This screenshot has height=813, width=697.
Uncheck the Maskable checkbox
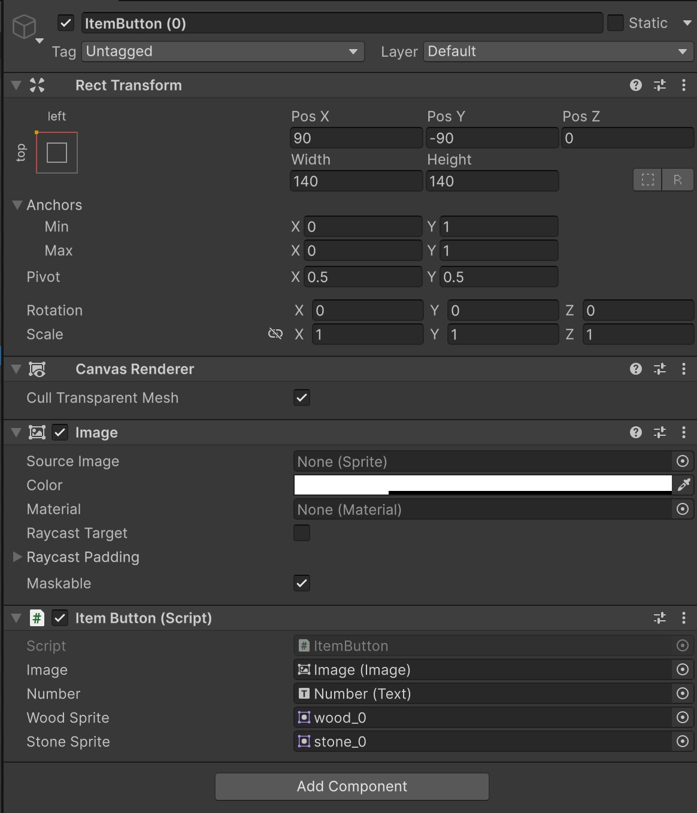tap(302, 583)
